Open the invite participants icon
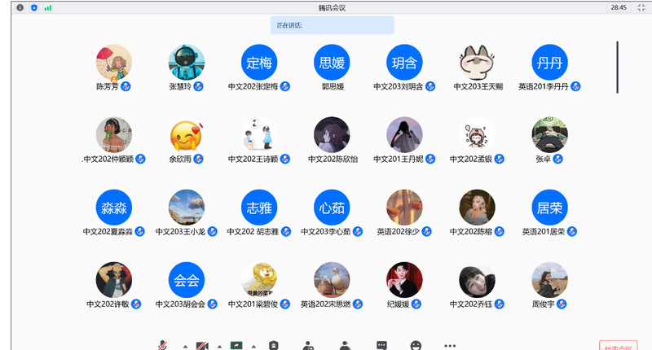This screenshot has width=652, height=350. [308, 345]
